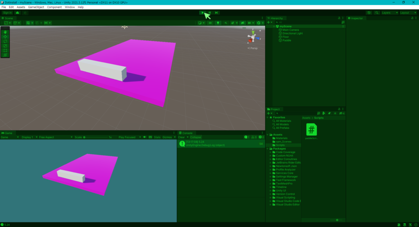419x227 pixels.
Task: Toggle the 2D view mode in Scene
Action: (210, 23)
